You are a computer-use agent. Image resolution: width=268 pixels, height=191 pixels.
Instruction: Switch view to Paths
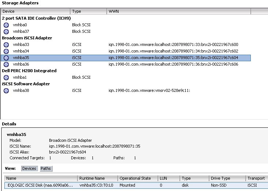46,168
